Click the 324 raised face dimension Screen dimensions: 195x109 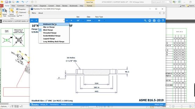tap(96, 84)
